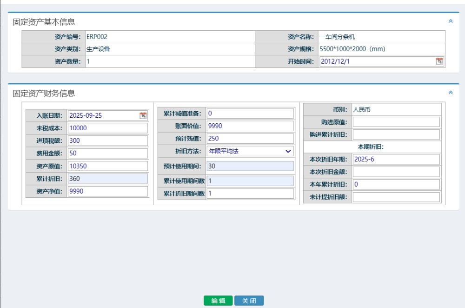Collapse the 固定资产基本信息 panel
The image size is (465, 308).
click(450, 21)
